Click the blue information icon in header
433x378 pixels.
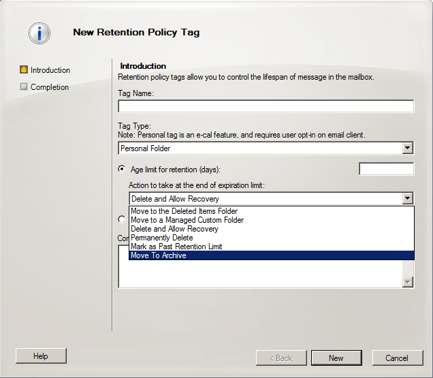[x=39, y=33]
